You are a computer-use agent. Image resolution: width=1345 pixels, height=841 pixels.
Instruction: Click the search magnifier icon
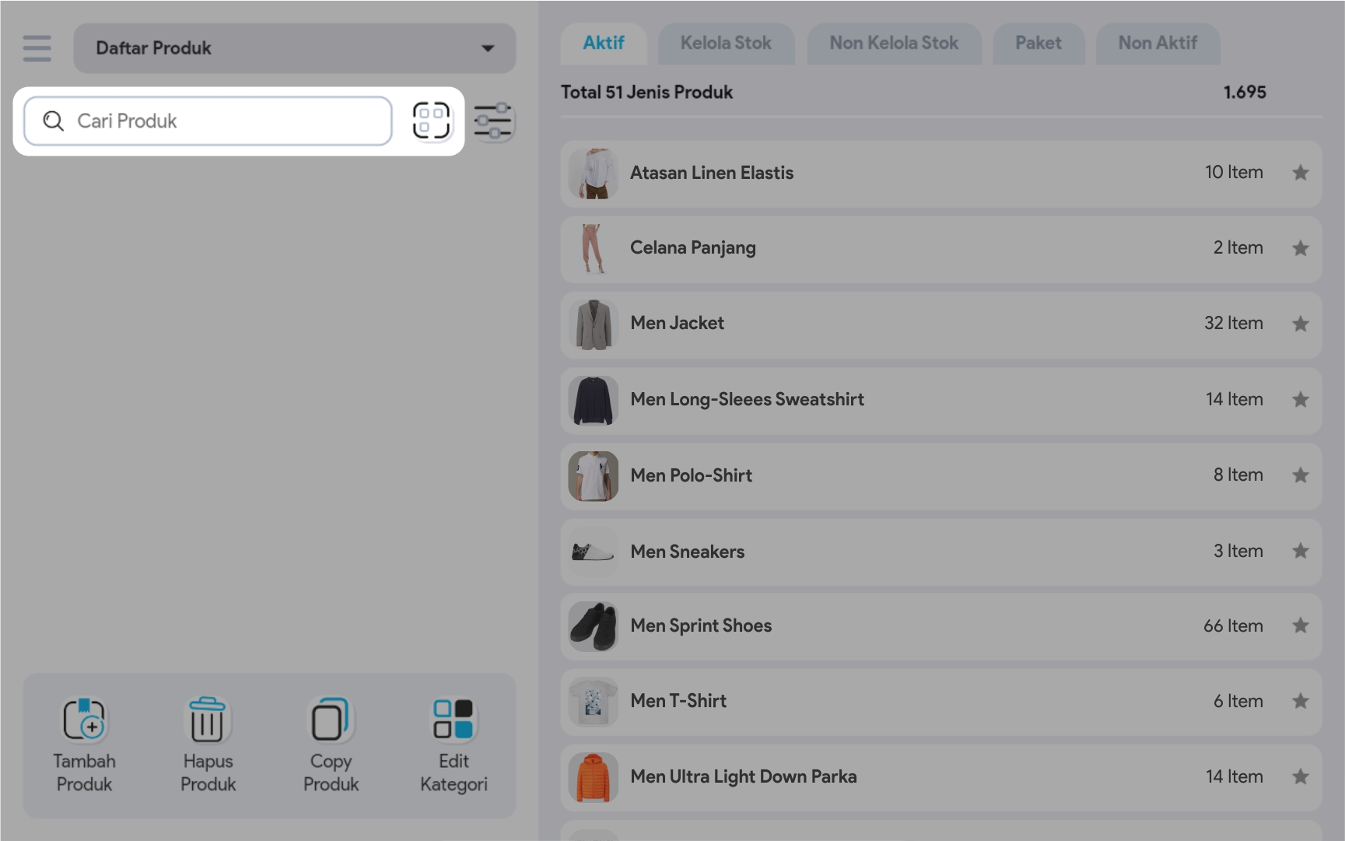[x=53, y=121]
